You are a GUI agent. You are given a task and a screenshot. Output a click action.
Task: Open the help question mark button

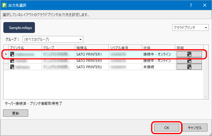(191, 5)
